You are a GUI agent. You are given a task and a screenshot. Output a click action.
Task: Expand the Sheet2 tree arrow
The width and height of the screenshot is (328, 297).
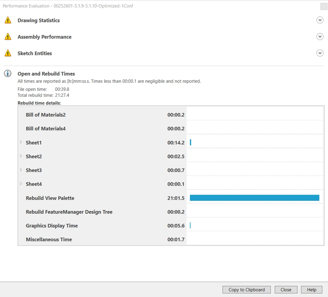(21, 156)
